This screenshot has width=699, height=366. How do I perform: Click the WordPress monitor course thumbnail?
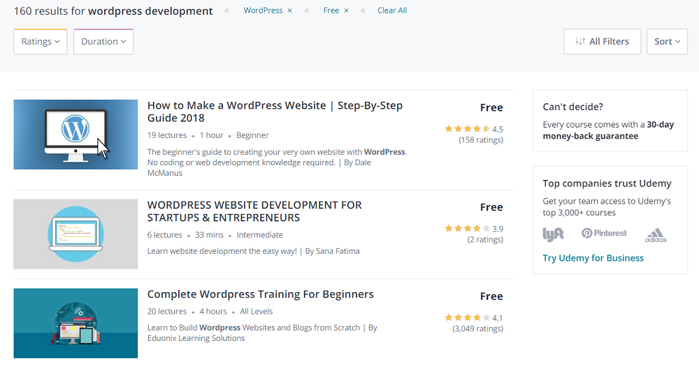(75, 135)
